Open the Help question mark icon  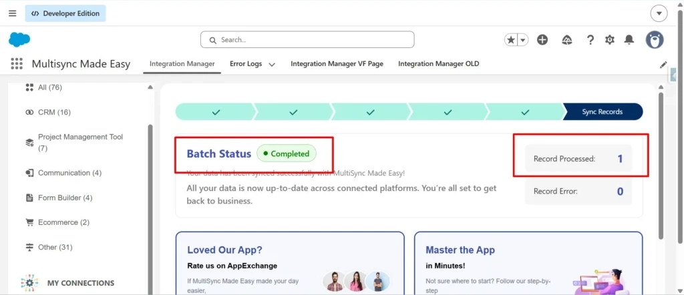[x=590, y=40]
